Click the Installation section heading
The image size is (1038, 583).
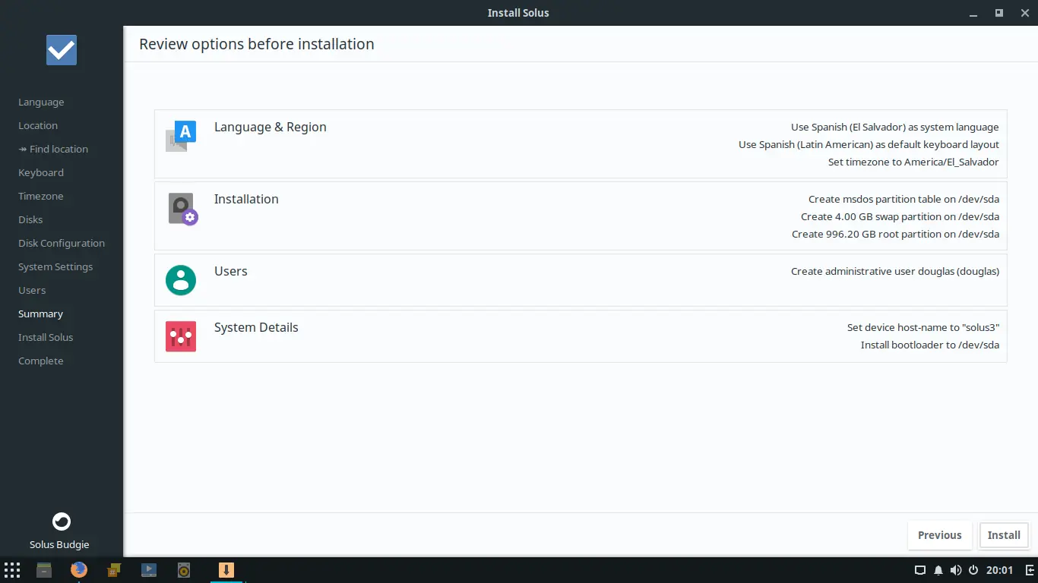(246, 199)
